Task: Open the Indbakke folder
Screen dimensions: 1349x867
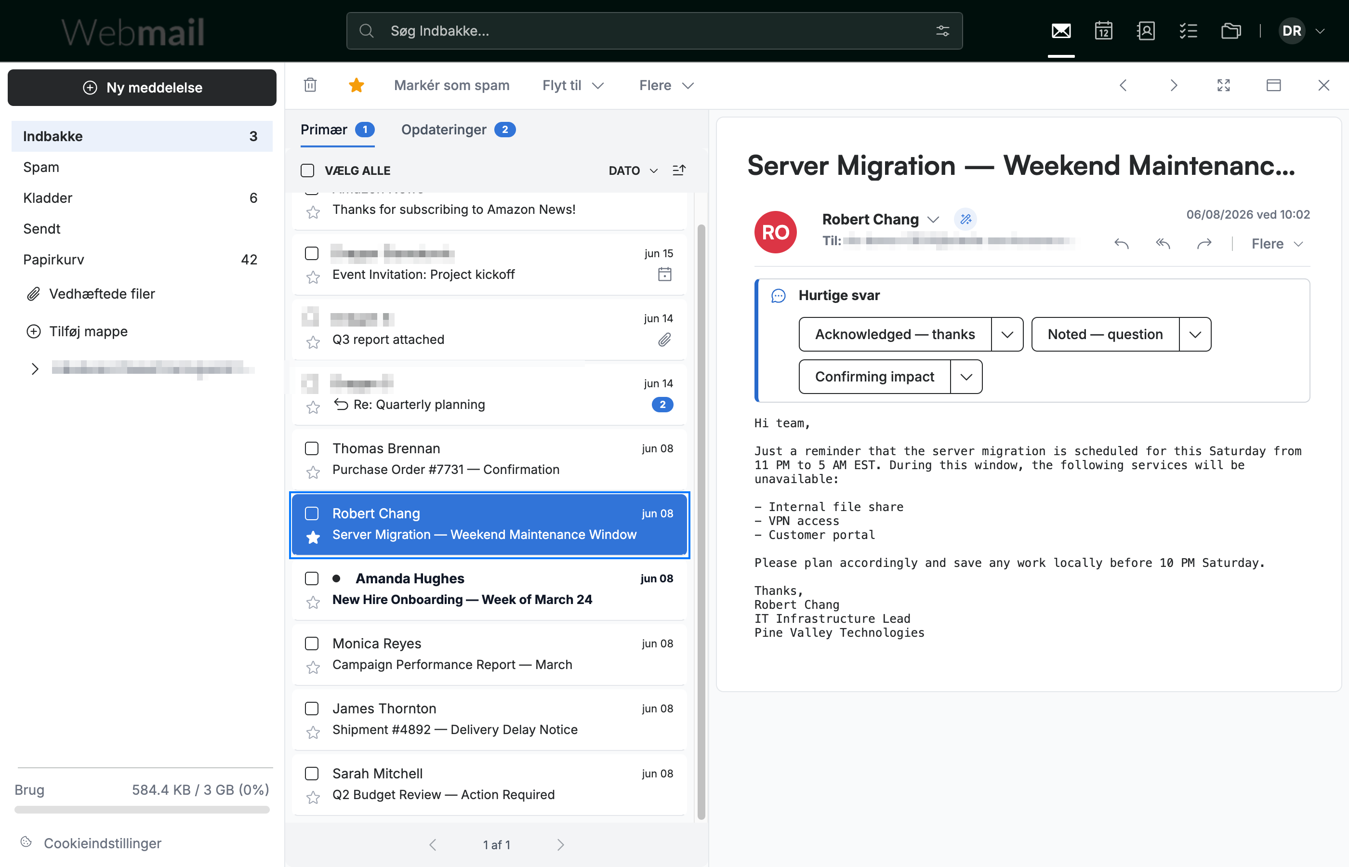Action: 142,136
